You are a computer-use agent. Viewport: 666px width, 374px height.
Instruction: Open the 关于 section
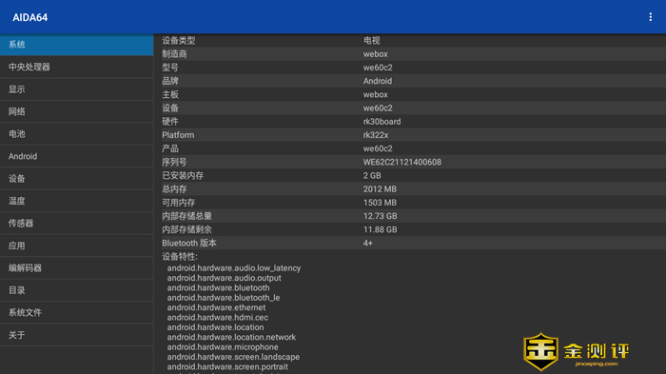coord(76,335)
